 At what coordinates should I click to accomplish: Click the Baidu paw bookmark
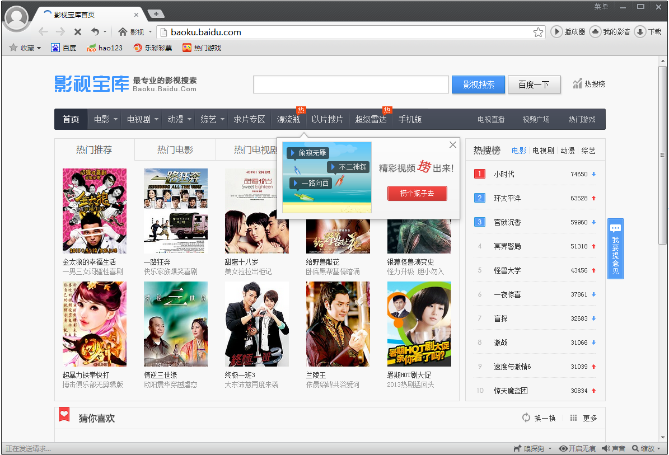[x=55, y=48]
